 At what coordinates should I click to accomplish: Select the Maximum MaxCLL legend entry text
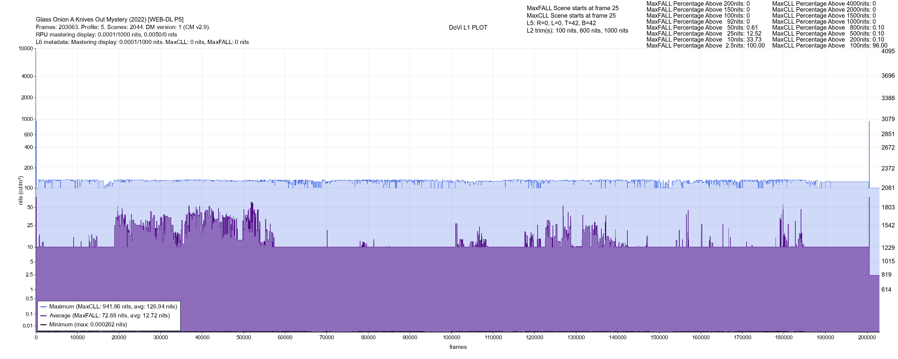tap(113, 307)
